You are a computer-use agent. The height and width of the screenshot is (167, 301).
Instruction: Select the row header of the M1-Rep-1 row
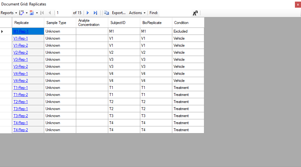point(6,31)
